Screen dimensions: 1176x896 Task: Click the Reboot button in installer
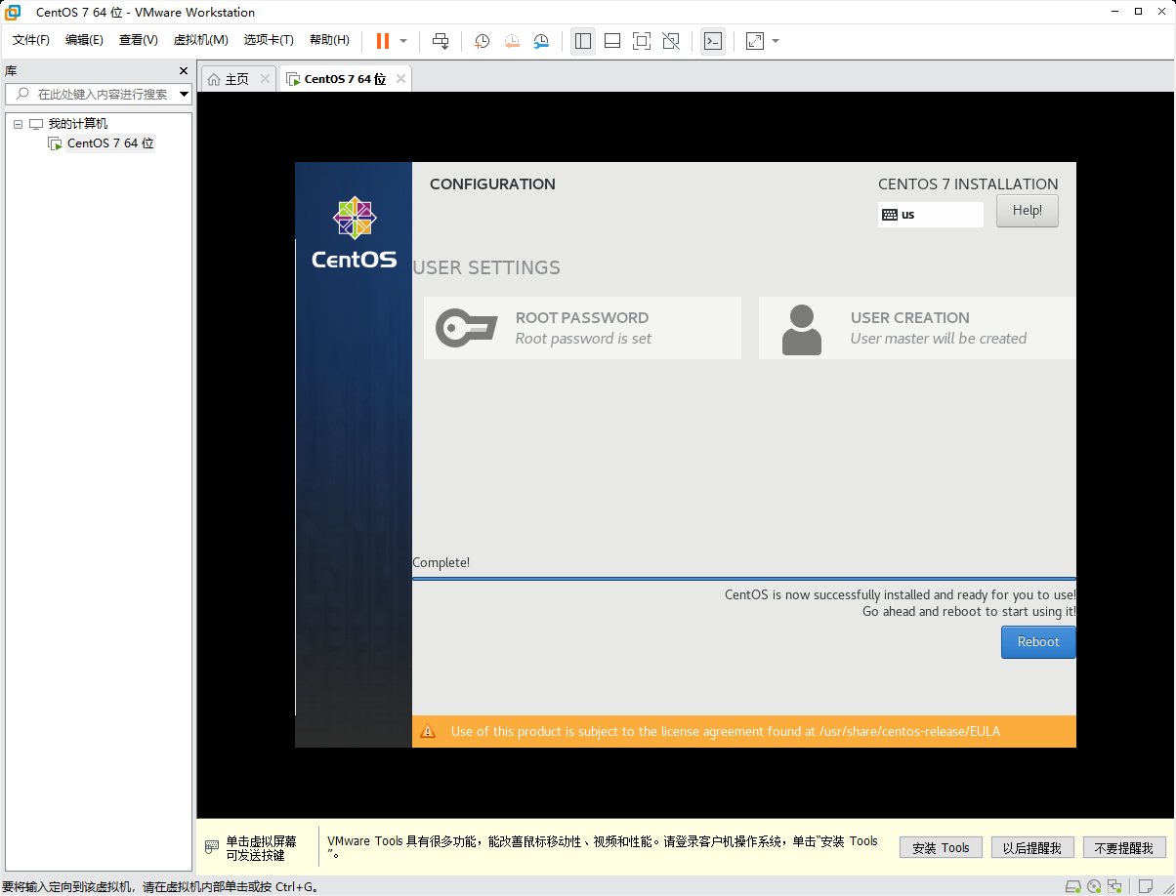(1038, 642)
